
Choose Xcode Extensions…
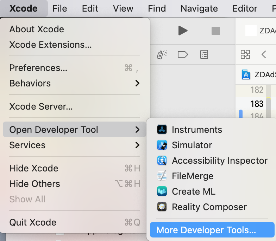pyautogui.click(x=75, y=45)
